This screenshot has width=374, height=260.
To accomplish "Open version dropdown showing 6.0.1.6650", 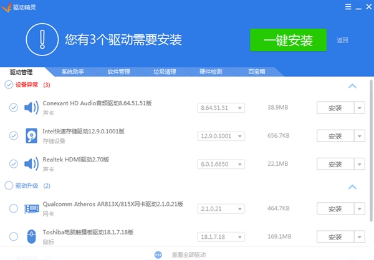I will coord(221,164).
